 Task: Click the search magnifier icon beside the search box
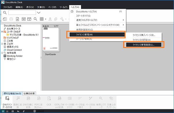[5, 13]
